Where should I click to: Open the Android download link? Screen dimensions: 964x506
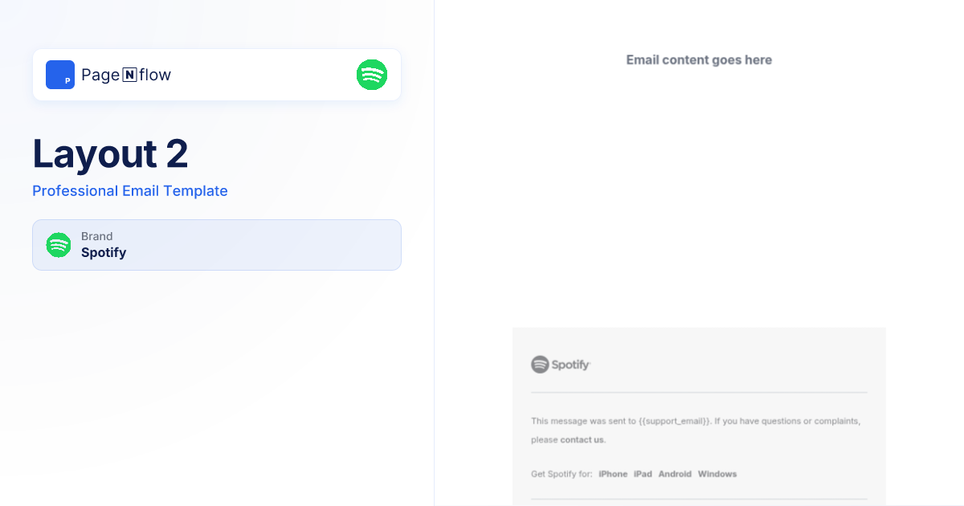pyautogui.click(x=675, y=474)
